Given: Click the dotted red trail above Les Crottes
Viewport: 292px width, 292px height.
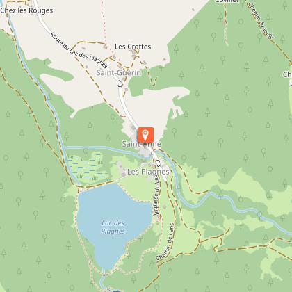Looking at the screenshot, I should coord(104,21).
